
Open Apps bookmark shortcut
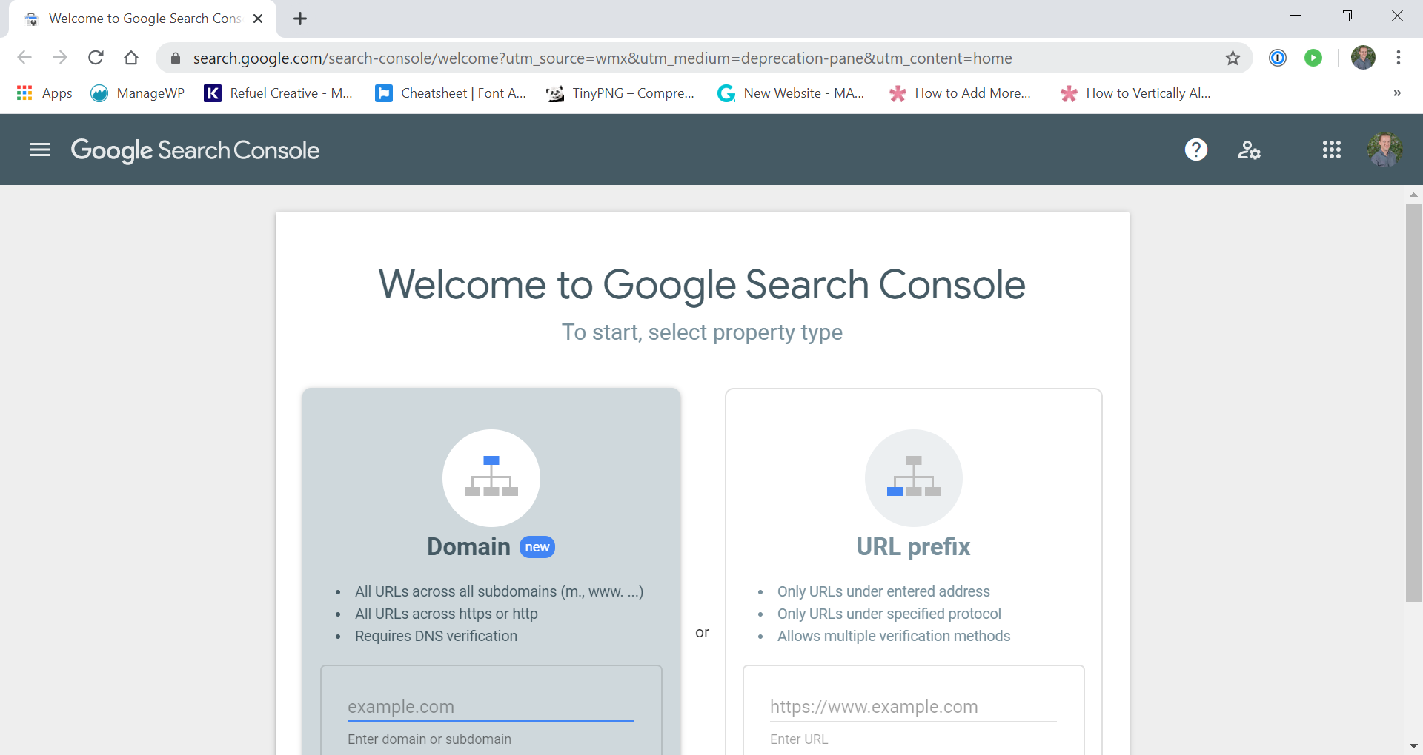[x=44, y=93]
